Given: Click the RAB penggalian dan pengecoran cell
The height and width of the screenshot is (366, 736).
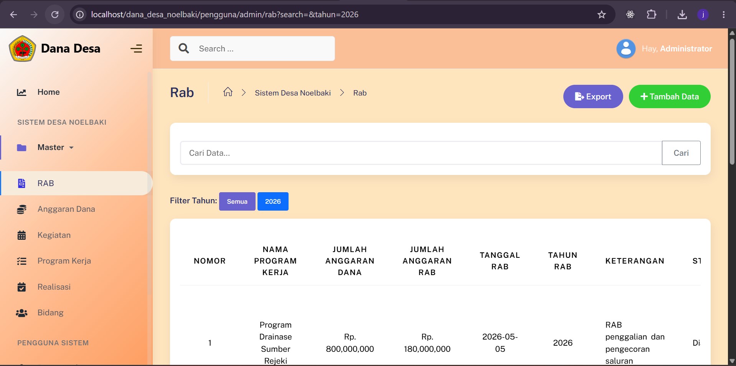Looking at the screenshot, I should pos(635,343).
